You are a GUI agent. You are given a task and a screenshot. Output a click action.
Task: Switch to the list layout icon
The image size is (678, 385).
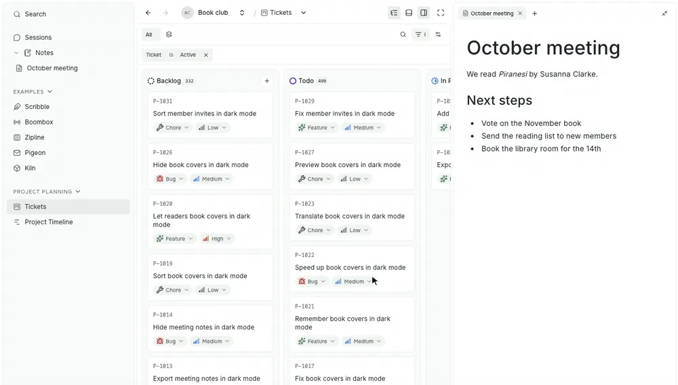pyautogui.click(x=394, y=13)
